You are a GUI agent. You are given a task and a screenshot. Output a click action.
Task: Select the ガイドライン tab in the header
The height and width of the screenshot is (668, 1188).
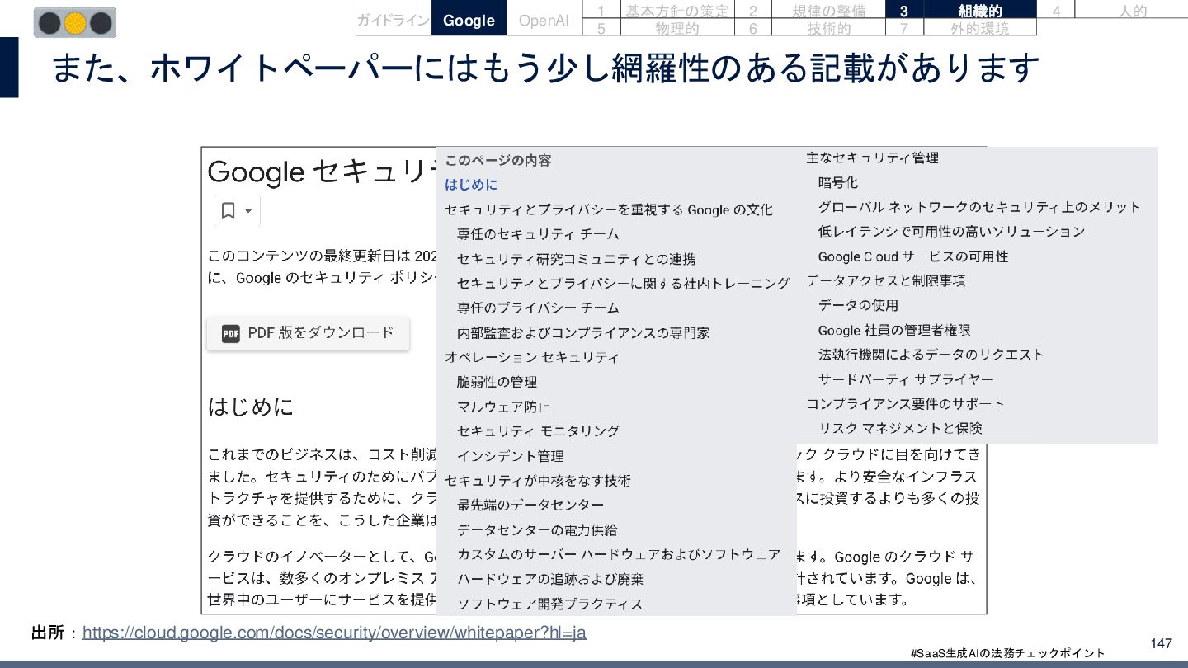tap(394, 20)
